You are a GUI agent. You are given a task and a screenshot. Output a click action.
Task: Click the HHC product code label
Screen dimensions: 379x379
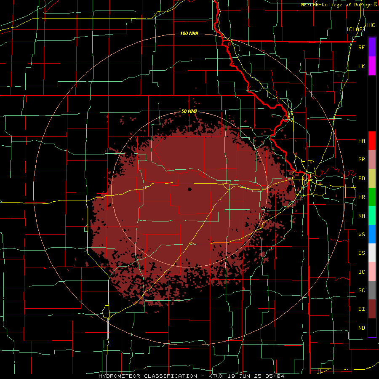coord(370,25)
